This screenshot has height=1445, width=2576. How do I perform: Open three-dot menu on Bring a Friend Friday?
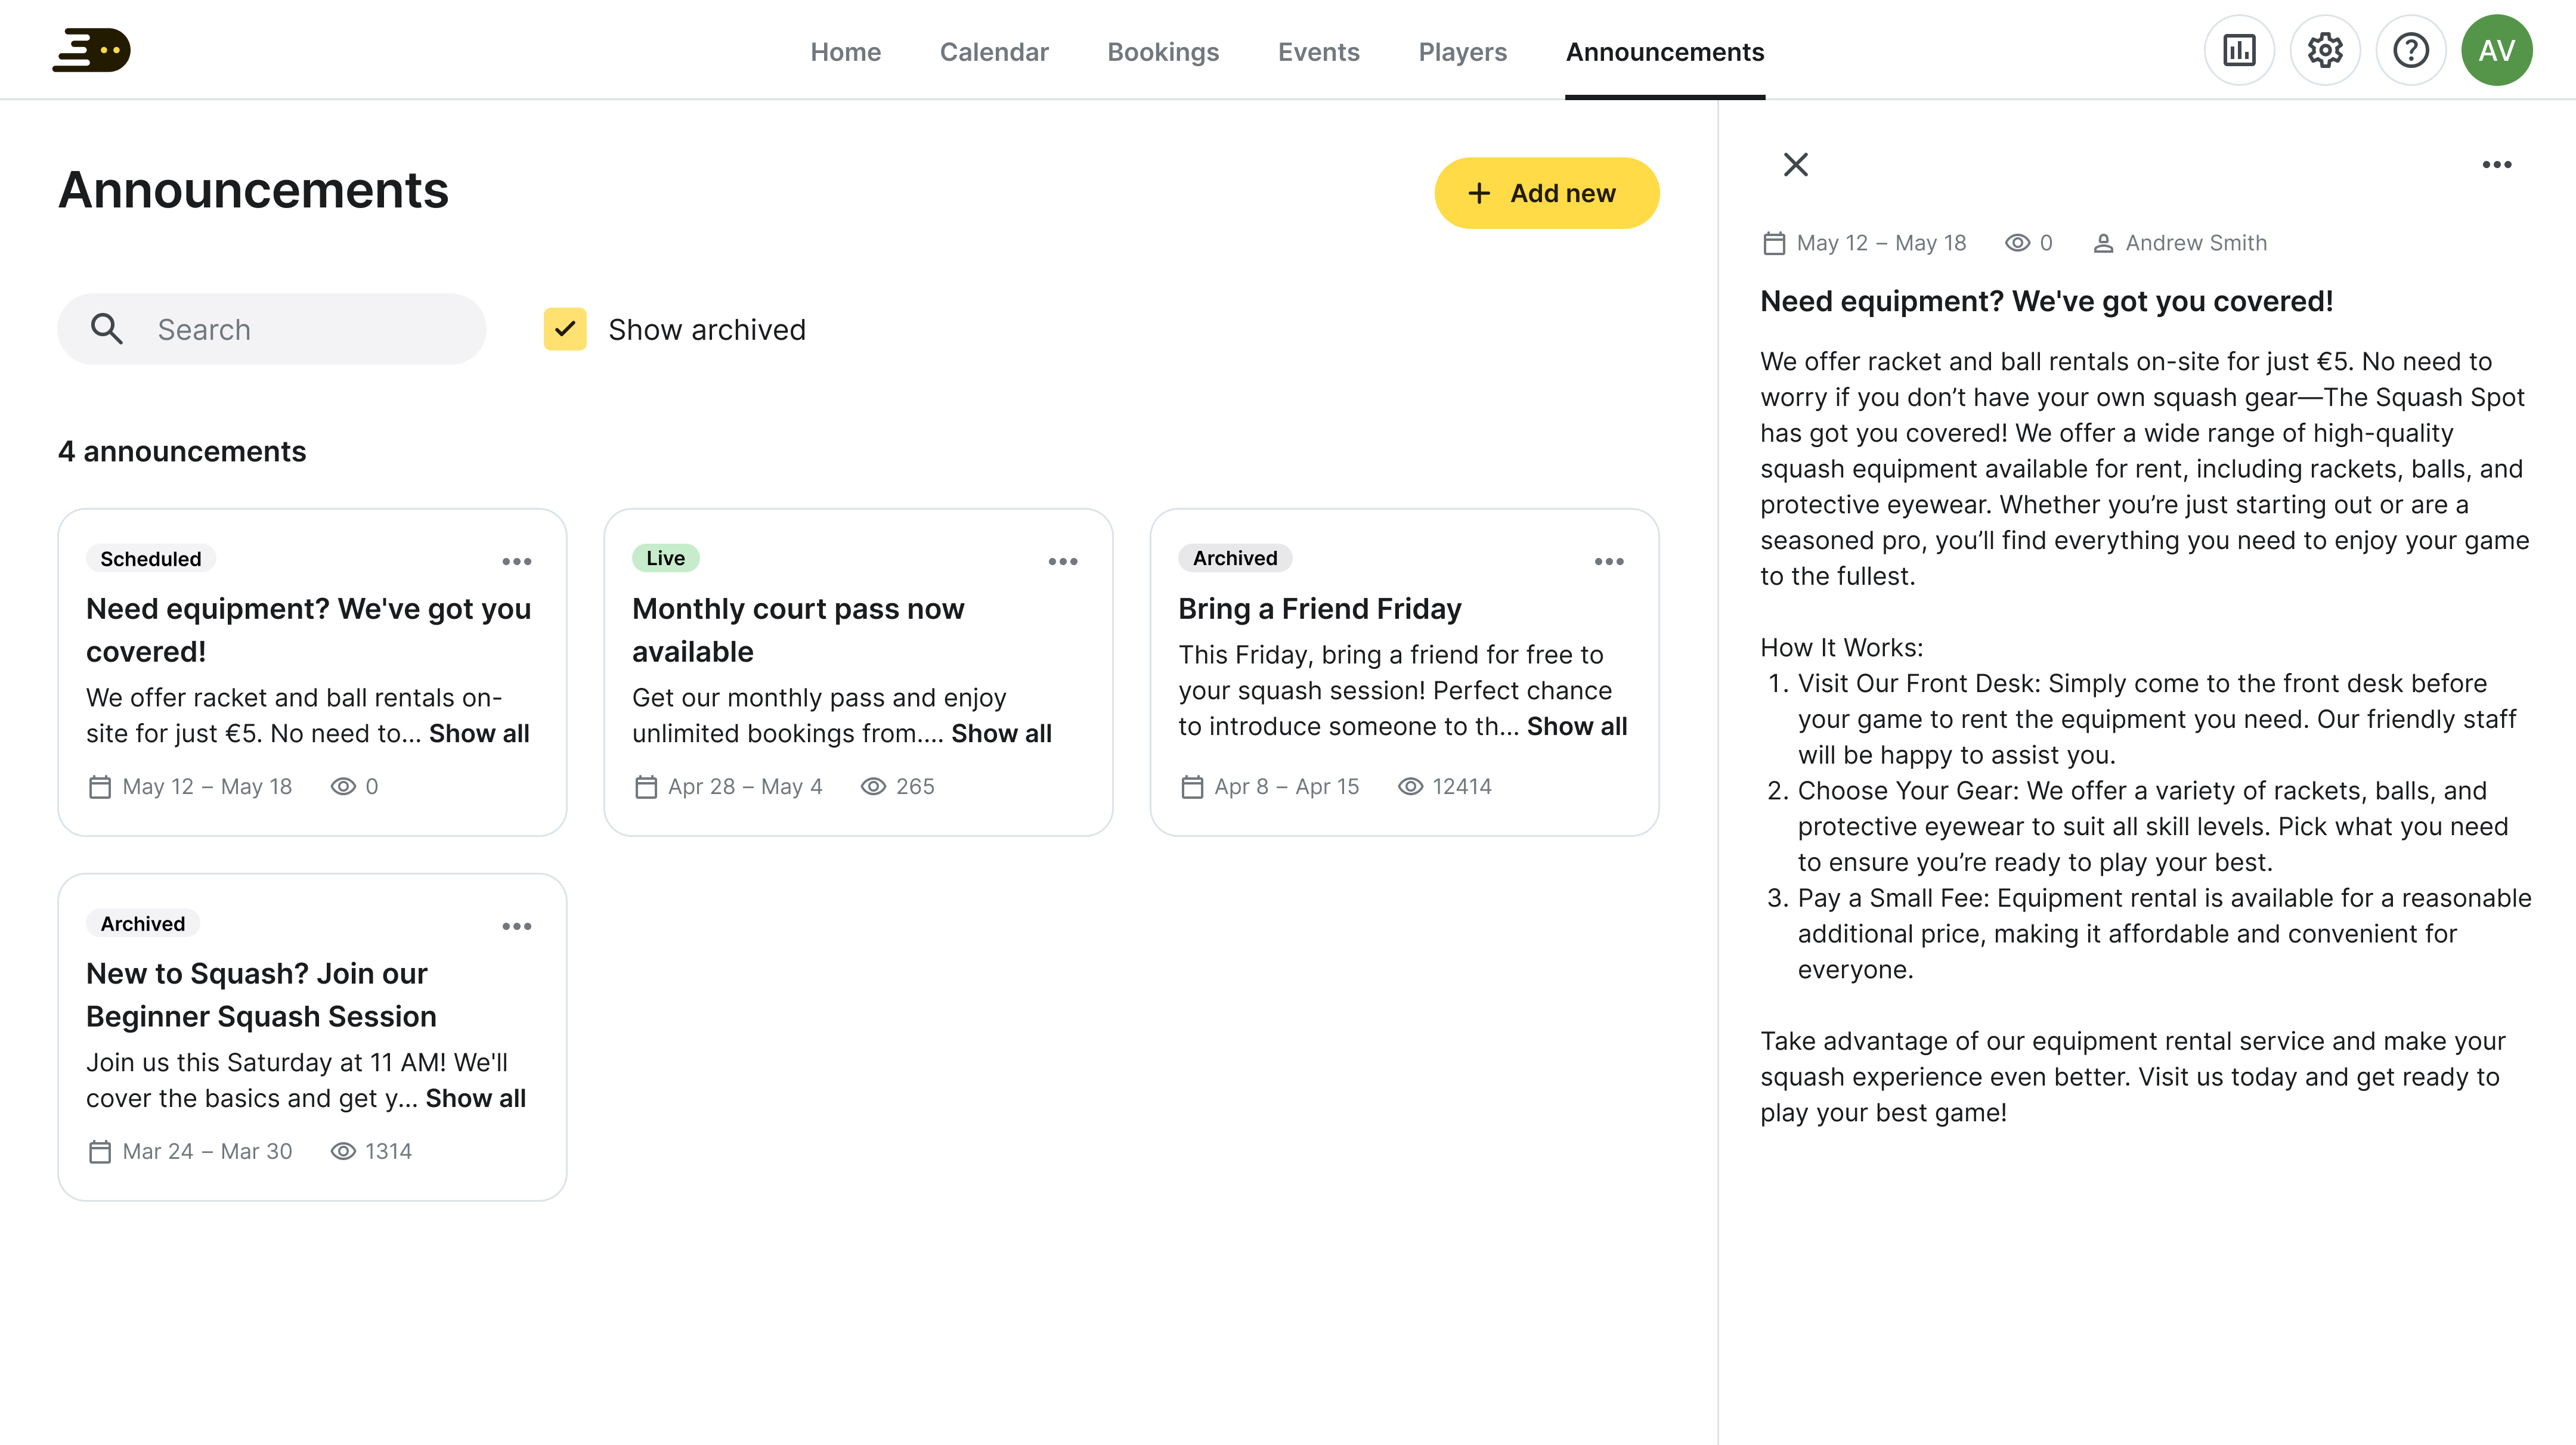click(1609, 561)
